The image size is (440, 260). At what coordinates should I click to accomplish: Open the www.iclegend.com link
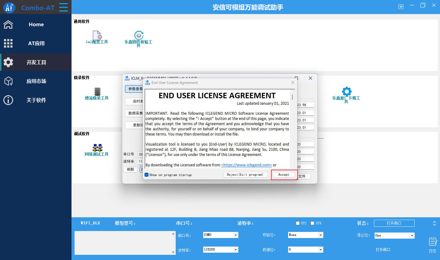point(247,165)
